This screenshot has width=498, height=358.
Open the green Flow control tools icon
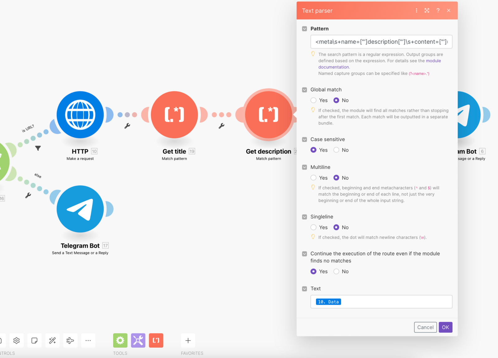tap(120, 340)
